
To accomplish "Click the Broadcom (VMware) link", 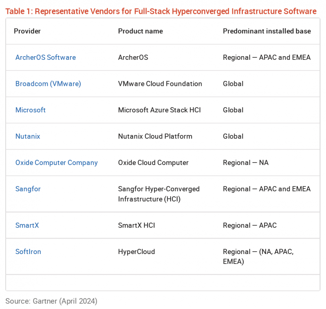I will pyautogui.click(x=48, y=84).
